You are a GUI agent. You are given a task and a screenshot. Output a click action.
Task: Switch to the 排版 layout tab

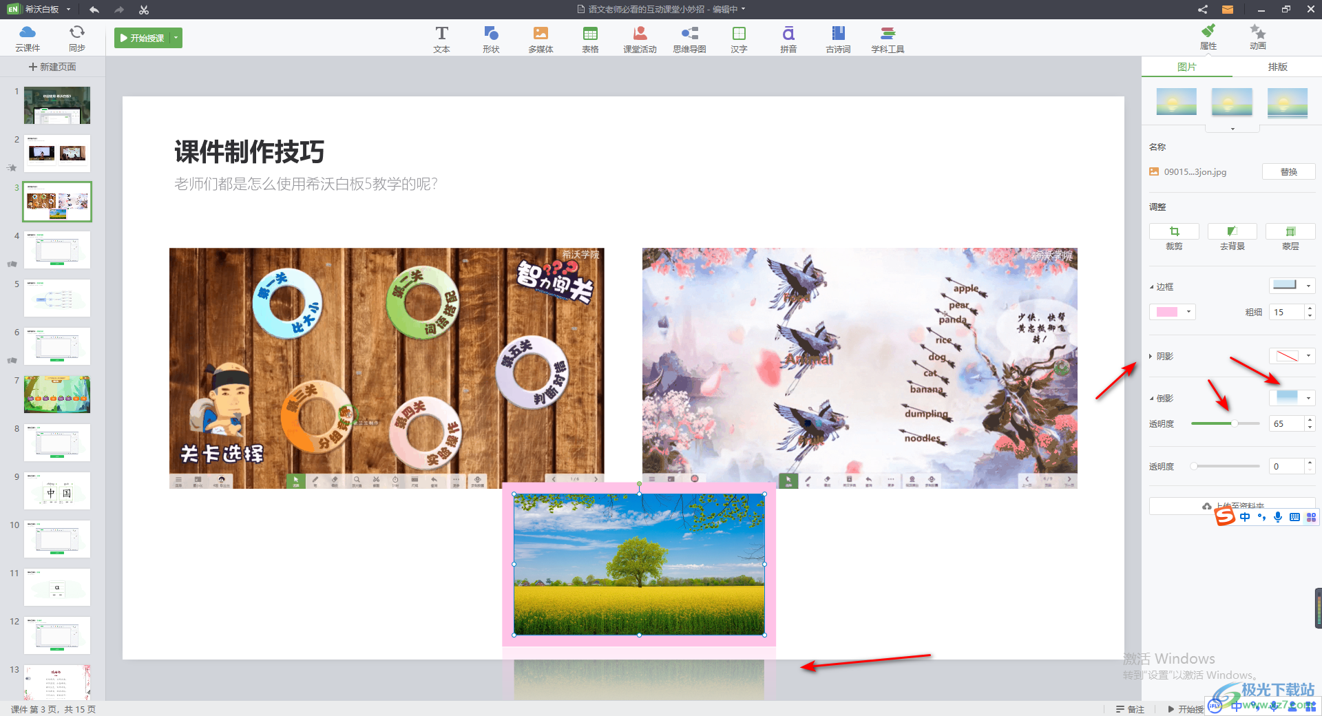coord(1277,67)
